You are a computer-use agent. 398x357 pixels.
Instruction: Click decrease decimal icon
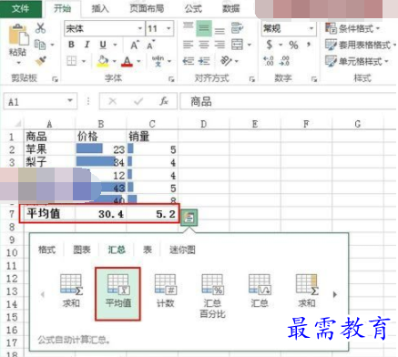coord(284,61)
